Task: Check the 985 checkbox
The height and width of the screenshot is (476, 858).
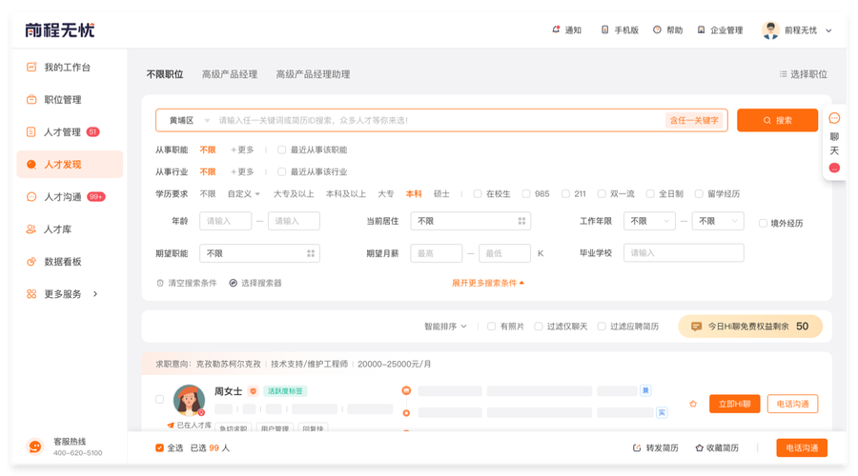Action: point(526,193)
